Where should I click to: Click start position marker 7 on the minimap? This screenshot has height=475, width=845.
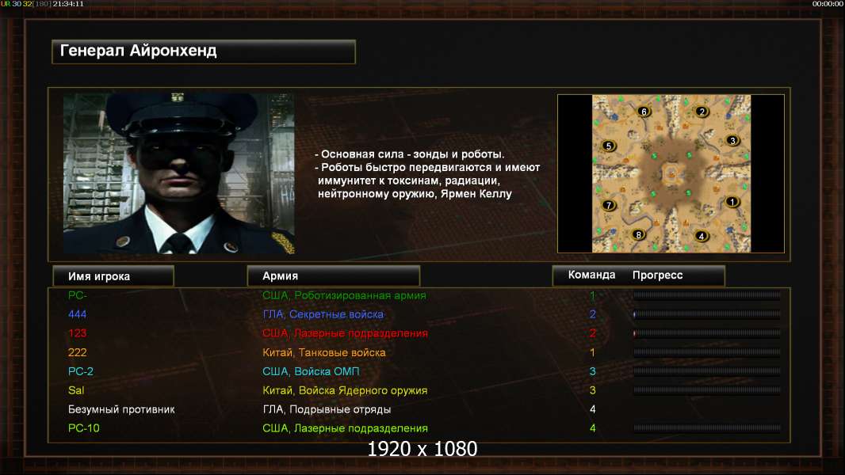tap(609, 205)
